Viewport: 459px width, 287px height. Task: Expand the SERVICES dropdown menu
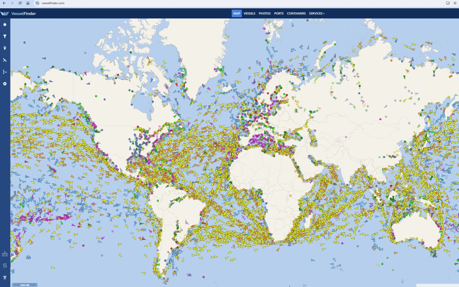coord(317,13)
